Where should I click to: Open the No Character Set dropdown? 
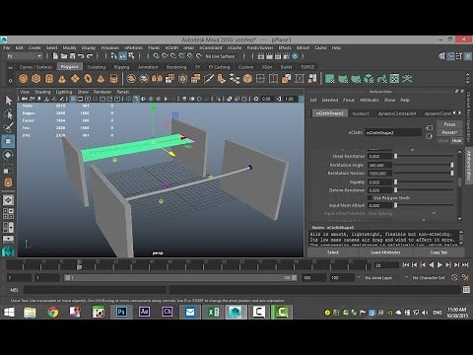pos(428,278)
